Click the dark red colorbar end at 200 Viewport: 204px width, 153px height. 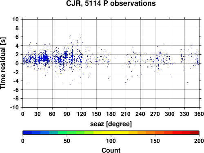coord(195,133)
